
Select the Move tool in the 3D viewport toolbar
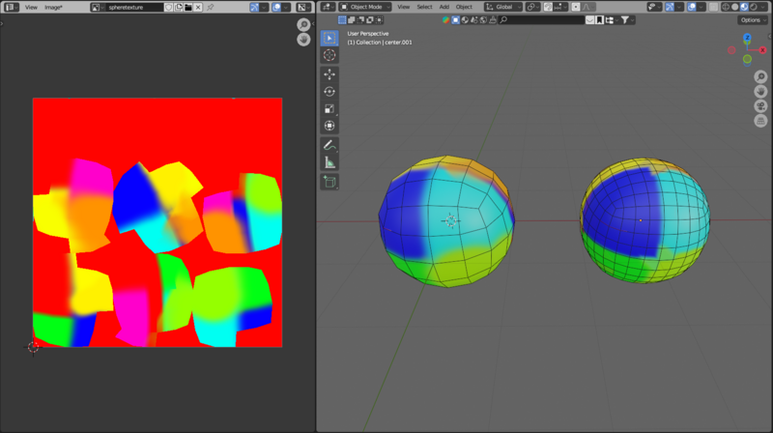[329, 73]
